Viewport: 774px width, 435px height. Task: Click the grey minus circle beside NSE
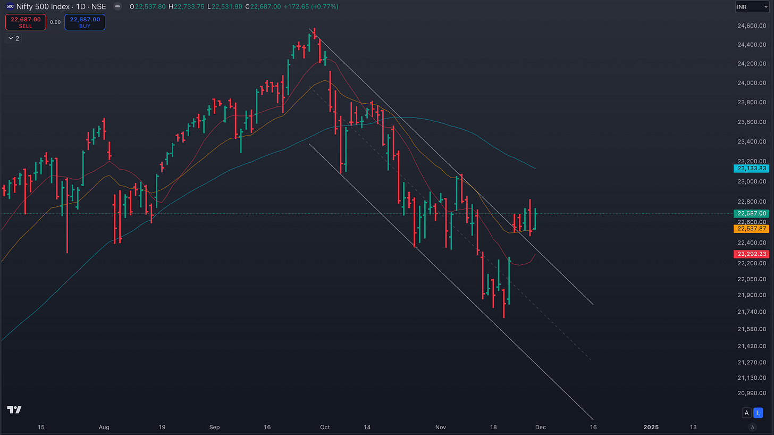tap(117, 7)
